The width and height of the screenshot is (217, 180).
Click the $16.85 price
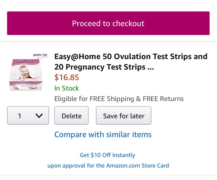(67, 77)
